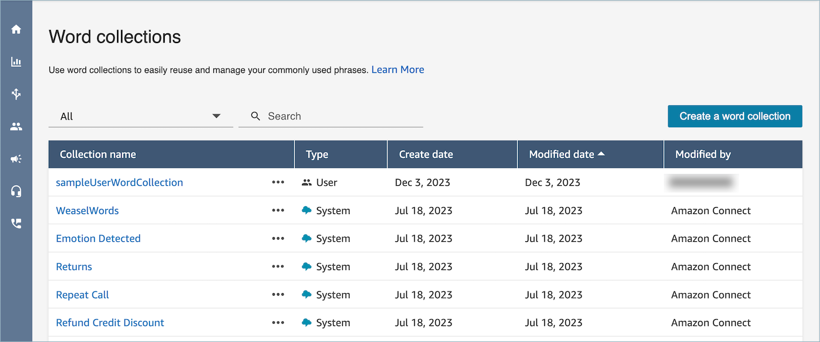Image resolution: width=820 pixels, height=342 pixels.
Task: Open the Emotion Detected collection
Action: [98, 238]
